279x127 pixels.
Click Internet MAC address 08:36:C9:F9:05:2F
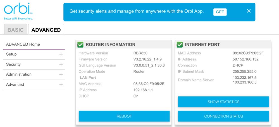[x=248, y=53]
